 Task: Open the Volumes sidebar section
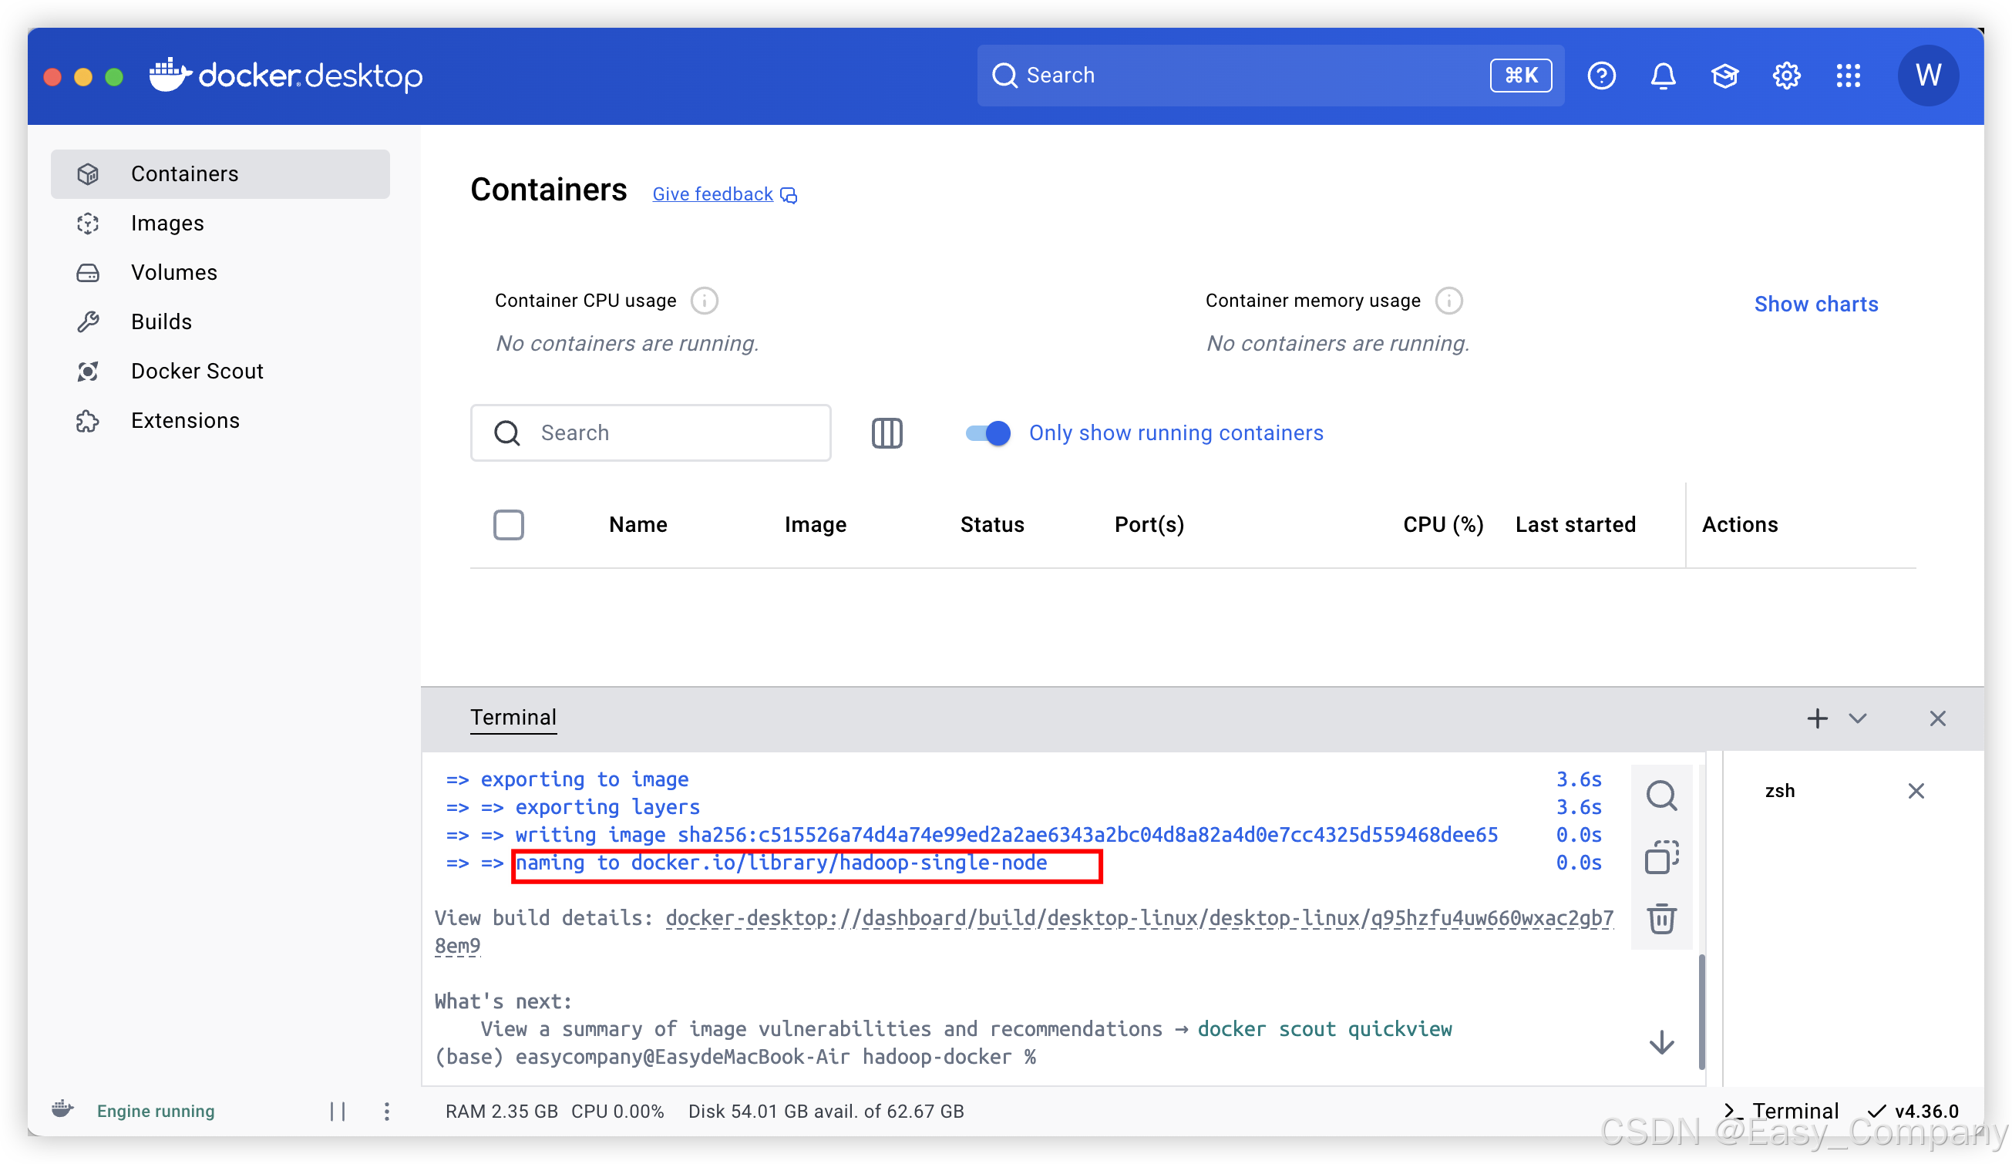coord(220,272)
